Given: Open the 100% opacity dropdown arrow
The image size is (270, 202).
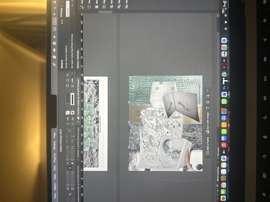Looking at the screenshot, I should (73, 73).
